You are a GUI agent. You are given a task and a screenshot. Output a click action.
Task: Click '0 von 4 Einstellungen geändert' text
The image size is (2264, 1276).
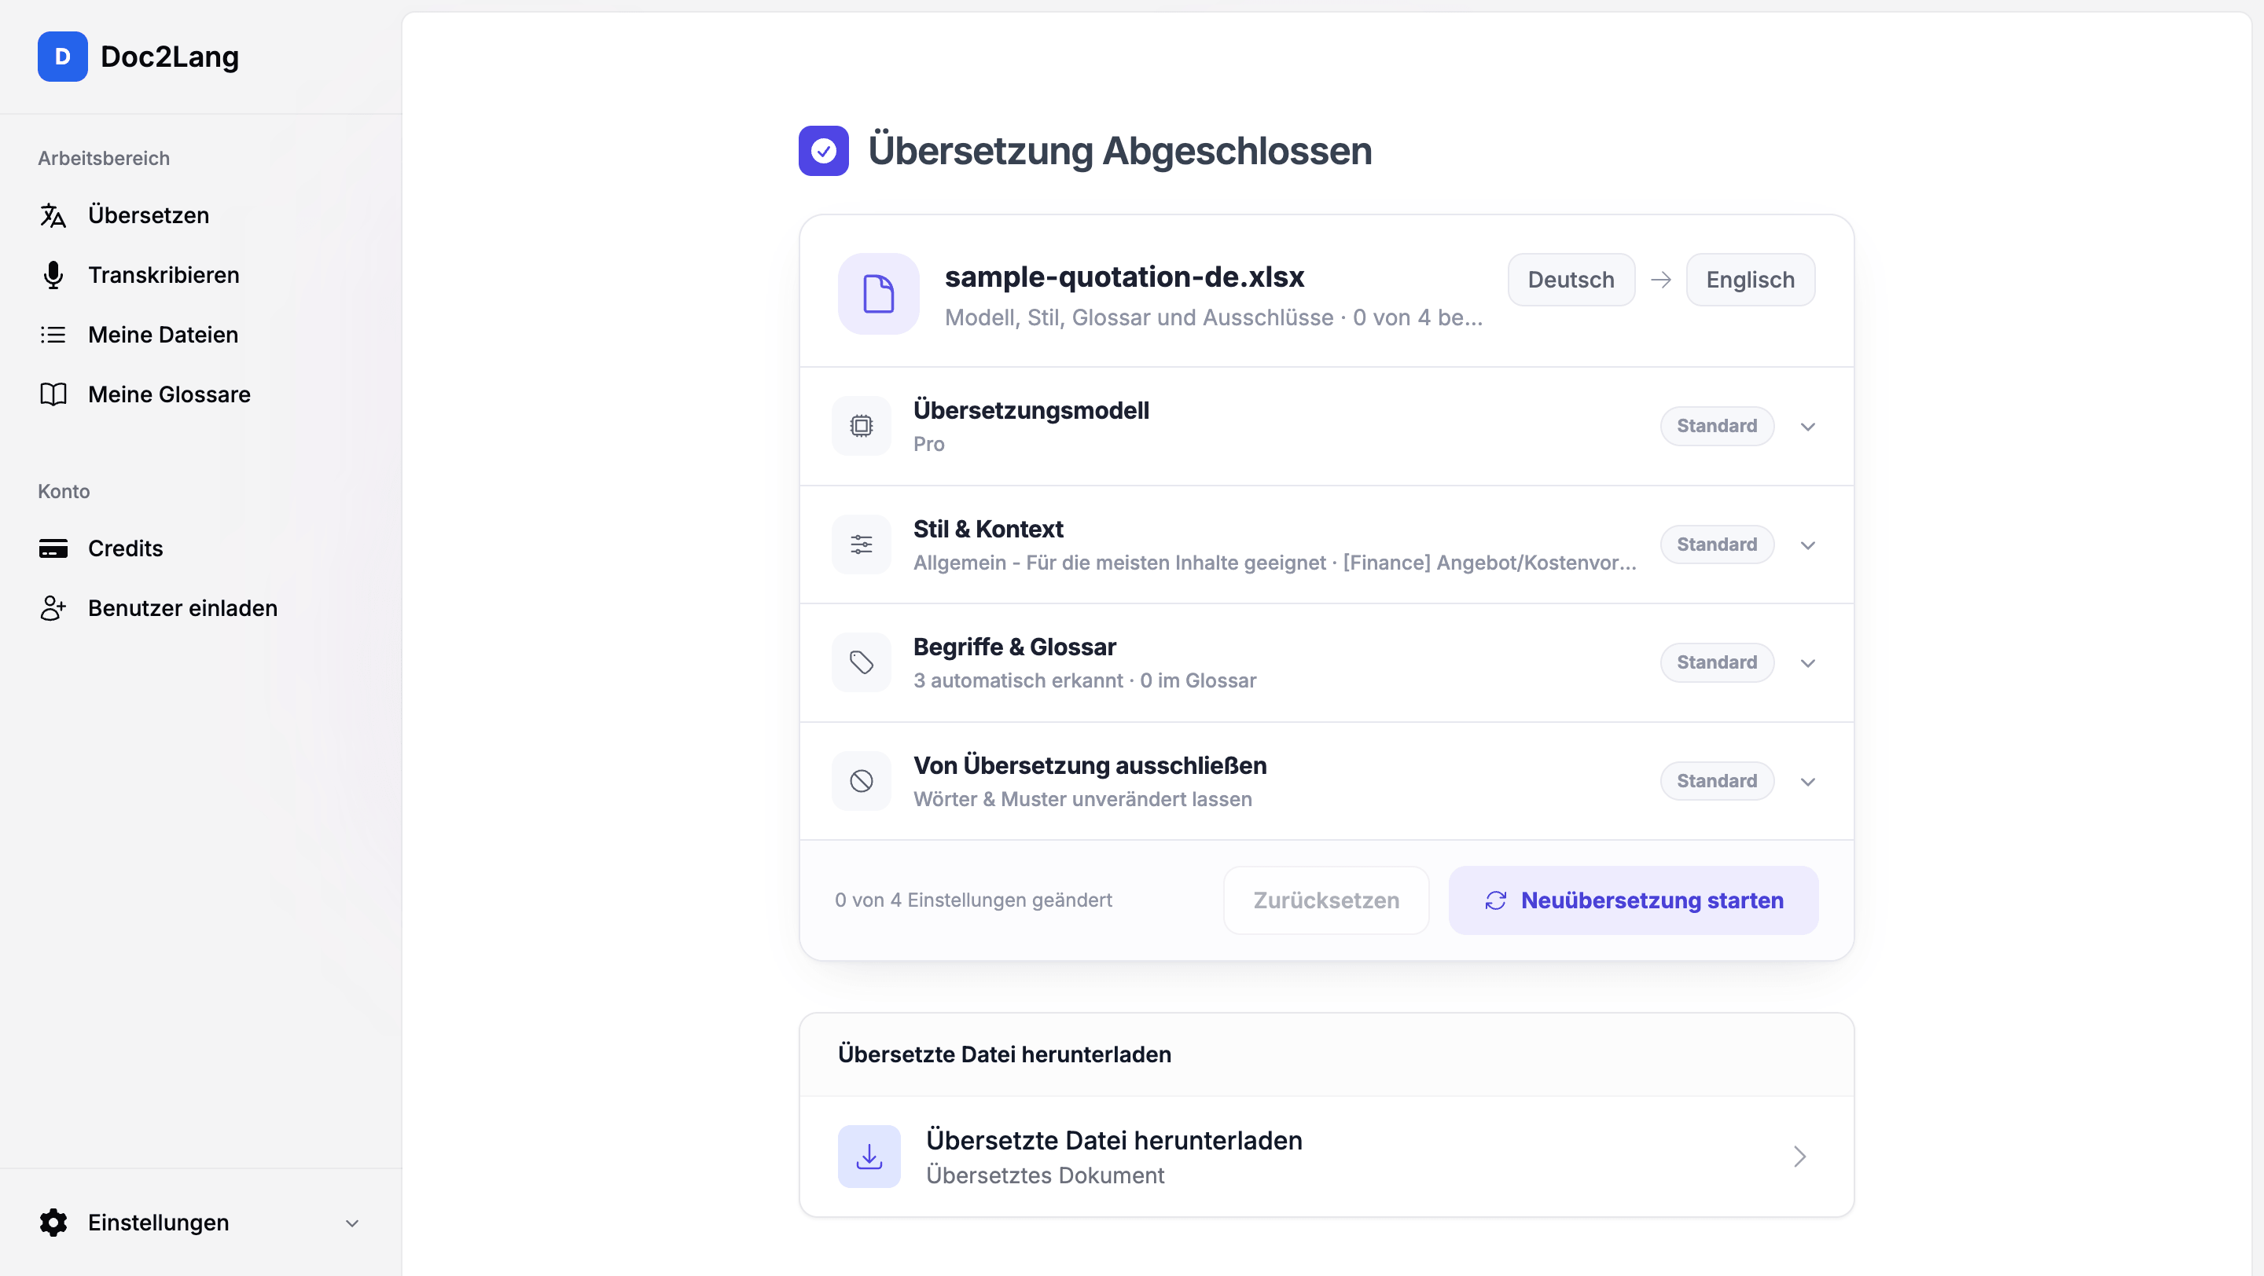click(x=973, y=900)
